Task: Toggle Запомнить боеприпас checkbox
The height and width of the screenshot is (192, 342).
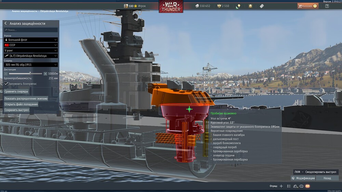Action: pos(6,84)
